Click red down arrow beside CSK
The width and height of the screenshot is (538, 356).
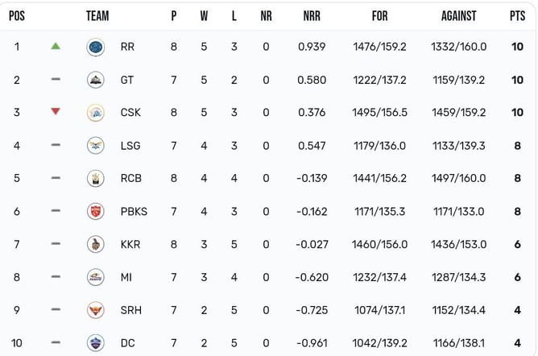(x=55, y=112)
